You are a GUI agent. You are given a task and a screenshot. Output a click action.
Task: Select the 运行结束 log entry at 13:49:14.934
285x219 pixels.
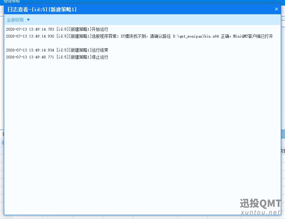57,50
